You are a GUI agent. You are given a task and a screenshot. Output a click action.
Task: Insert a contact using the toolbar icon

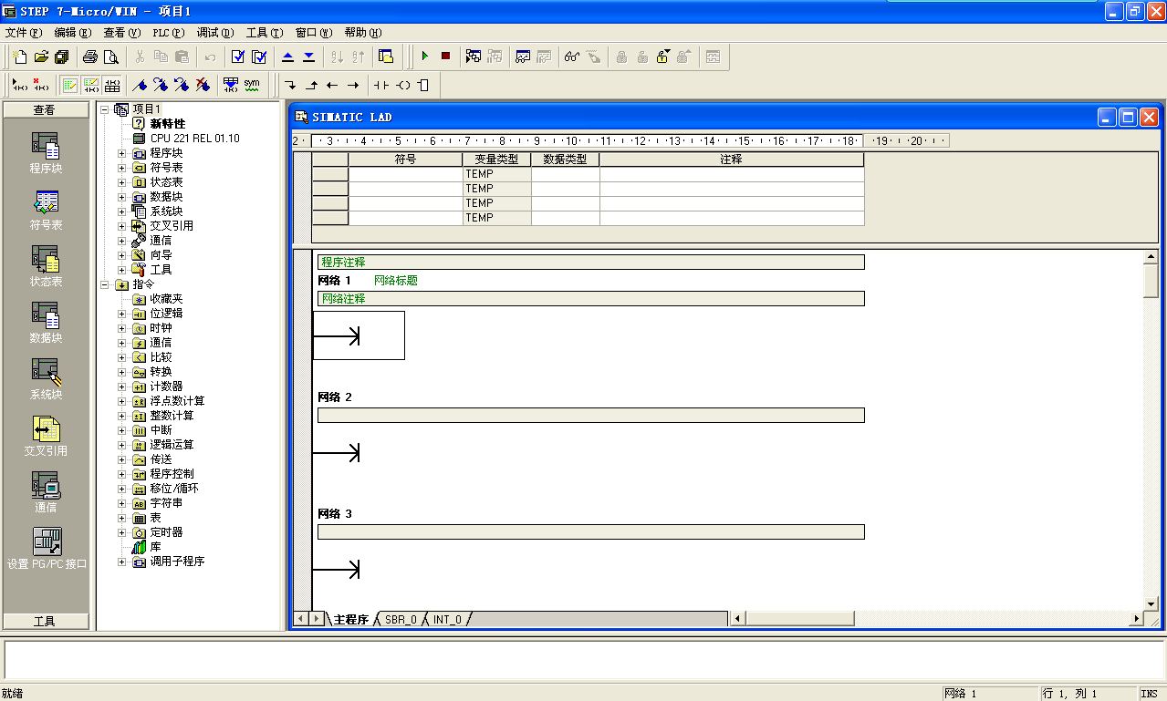pyautogui.click(x=380, y=86)
